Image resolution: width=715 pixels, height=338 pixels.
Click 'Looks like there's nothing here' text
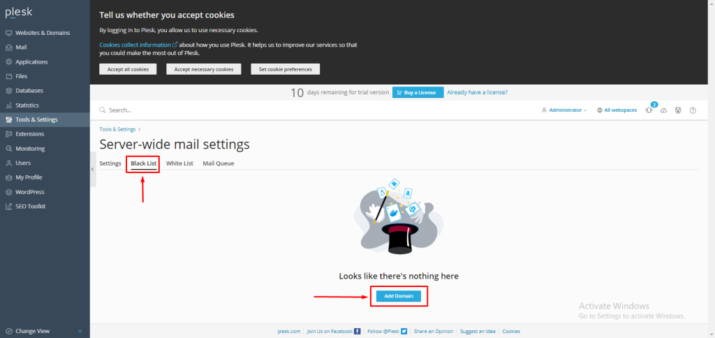(x=399, y=276)
